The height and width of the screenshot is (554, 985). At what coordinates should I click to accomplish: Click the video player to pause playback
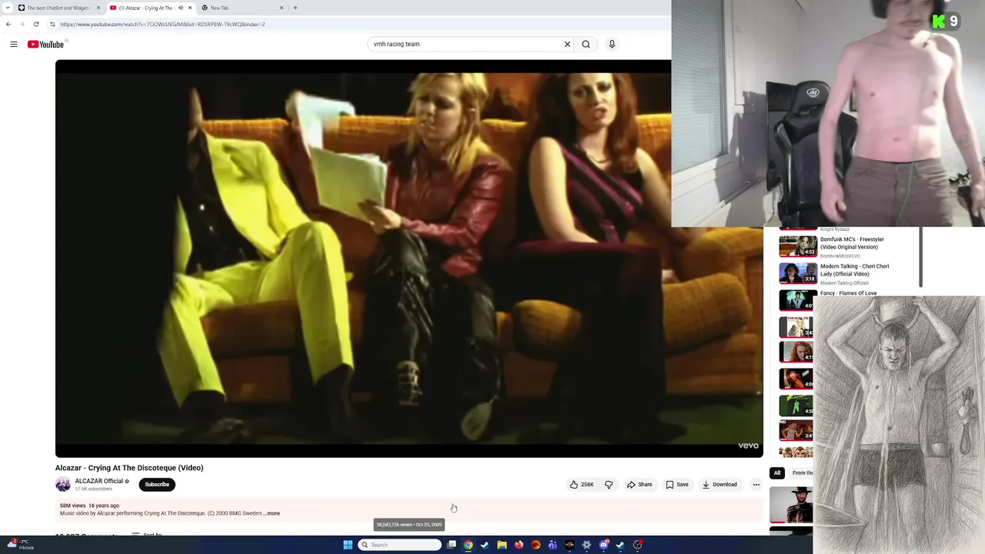pos(409,259)
